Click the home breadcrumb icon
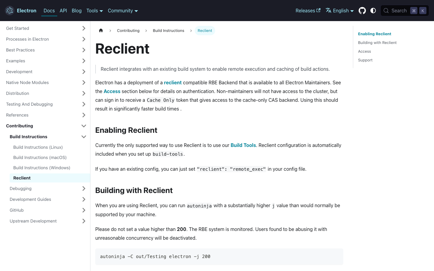The width and height of the screenshot is (434, 271). [x=101, y=30]
